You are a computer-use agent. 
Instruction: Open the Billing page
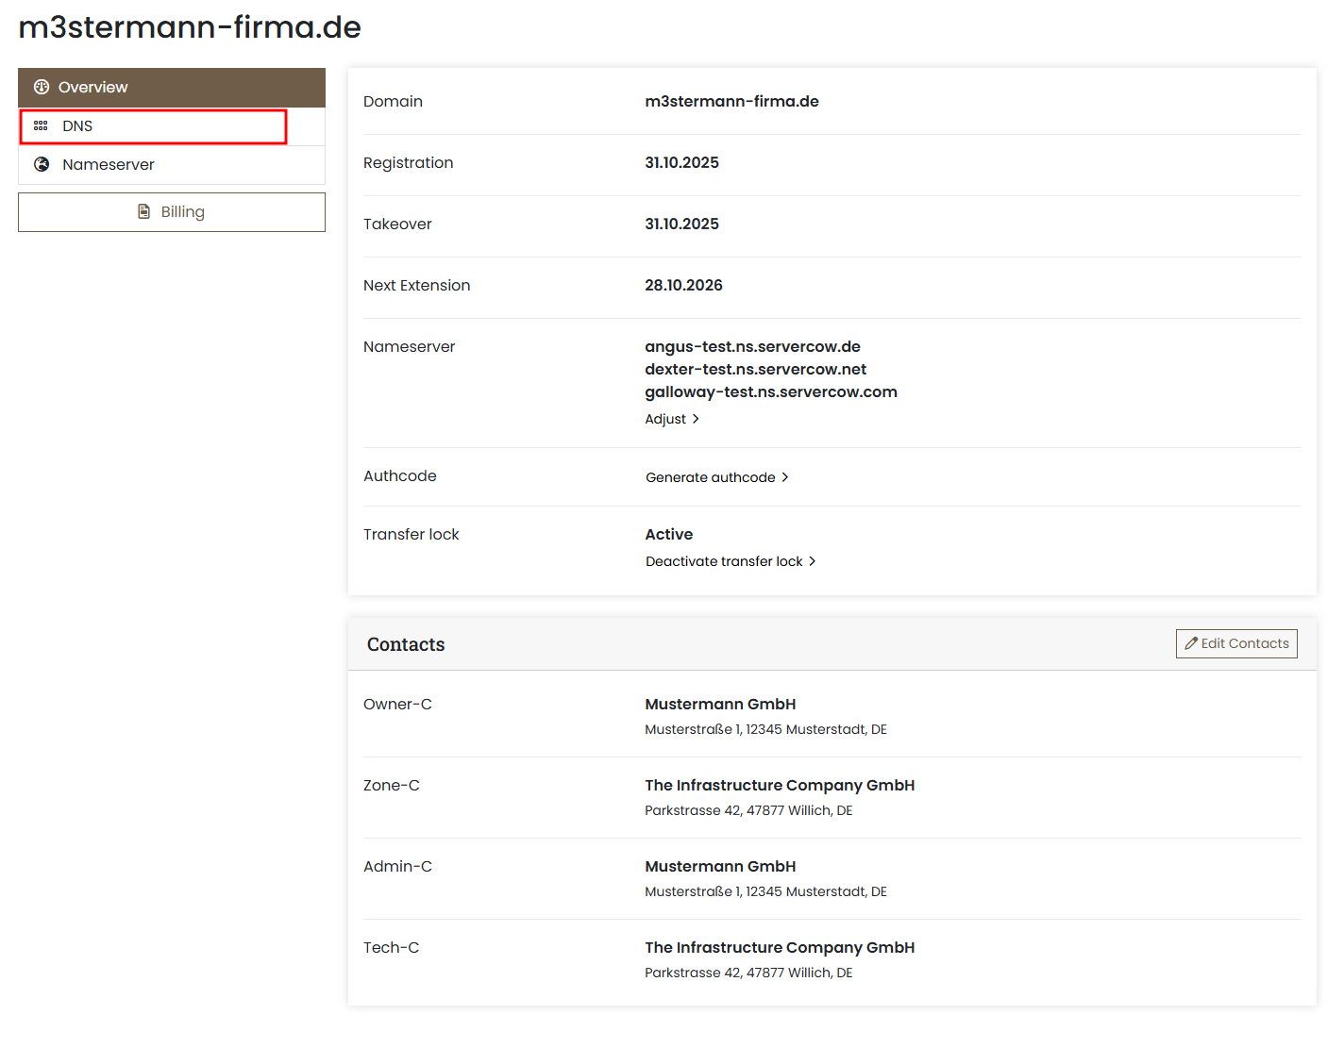point(171,211)
